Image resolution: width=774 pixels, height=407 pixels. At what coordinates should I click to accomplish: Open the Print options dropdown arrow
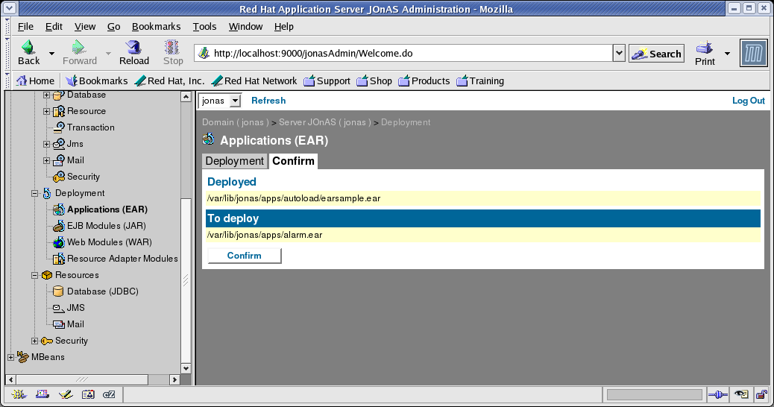[727, 53]
